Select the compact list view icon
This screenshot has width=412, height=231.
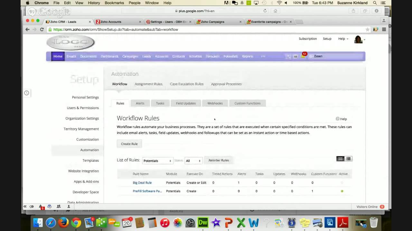point(340,159)
